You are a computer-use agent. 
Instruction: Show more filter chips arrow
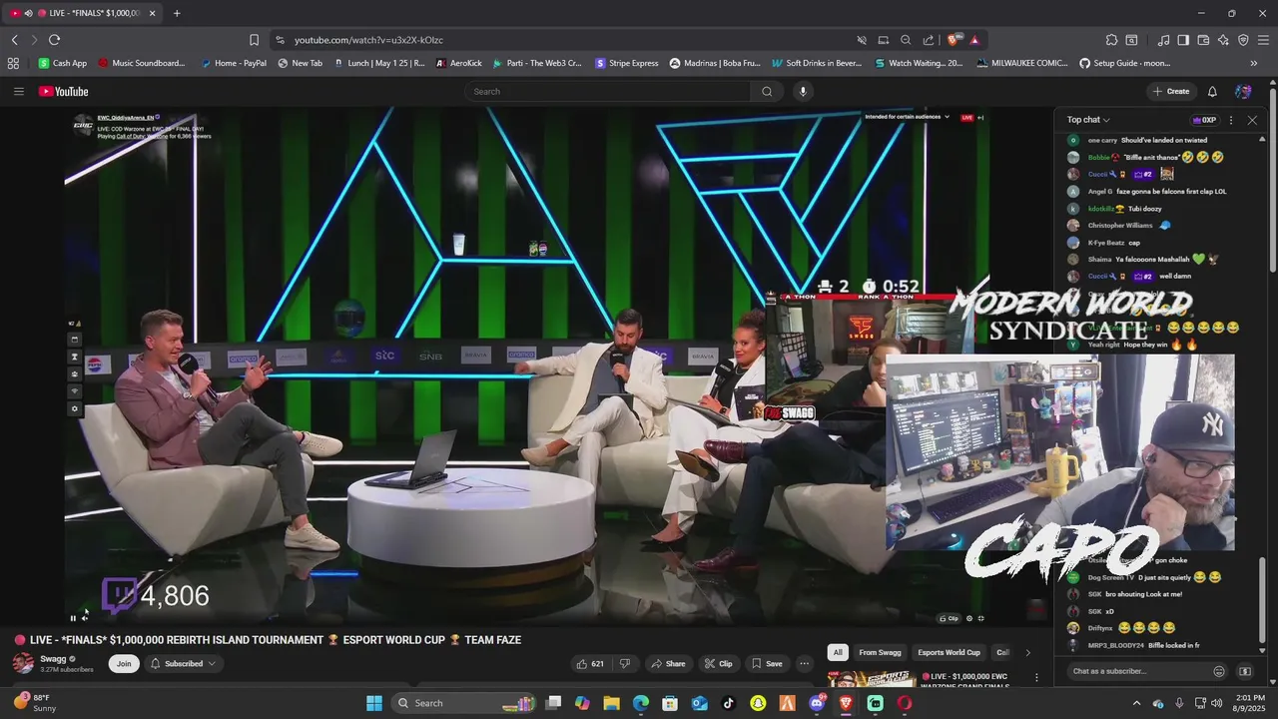point(1027,652)
